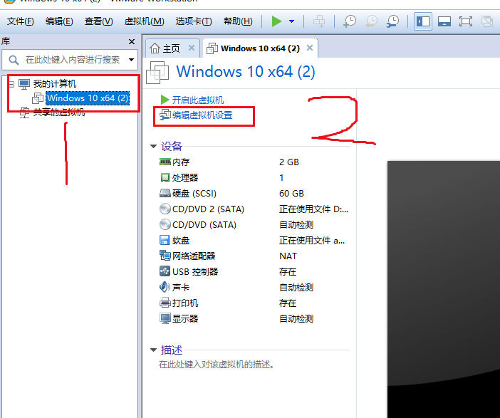Toggle the thumbnail bar view icon
Image resolution: width=500 pixels, height=418 pixels.
(444, 21)
